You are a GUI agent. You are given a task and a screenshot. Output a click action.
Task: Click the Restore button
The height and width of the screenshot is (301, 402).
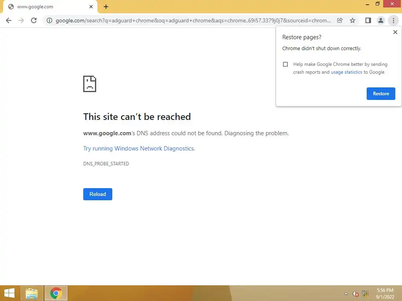381,94
